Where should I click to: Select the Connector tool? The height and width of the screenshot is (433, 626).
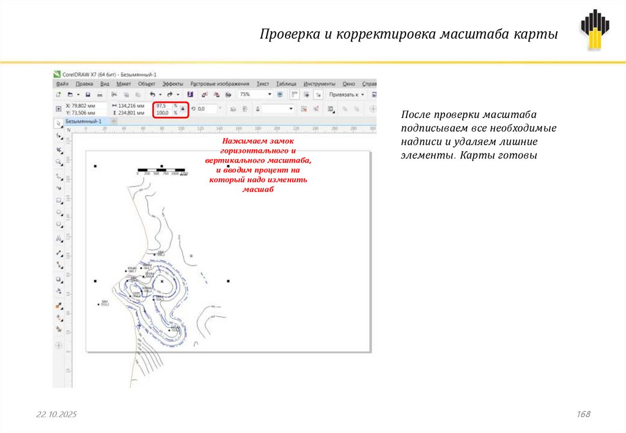[59, 265]
